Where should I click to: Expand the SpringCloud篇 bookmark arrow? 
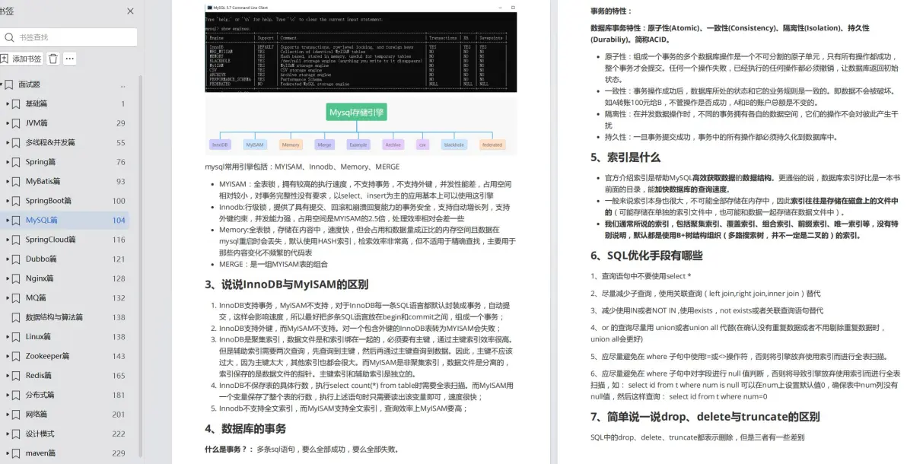click(8, 240)
